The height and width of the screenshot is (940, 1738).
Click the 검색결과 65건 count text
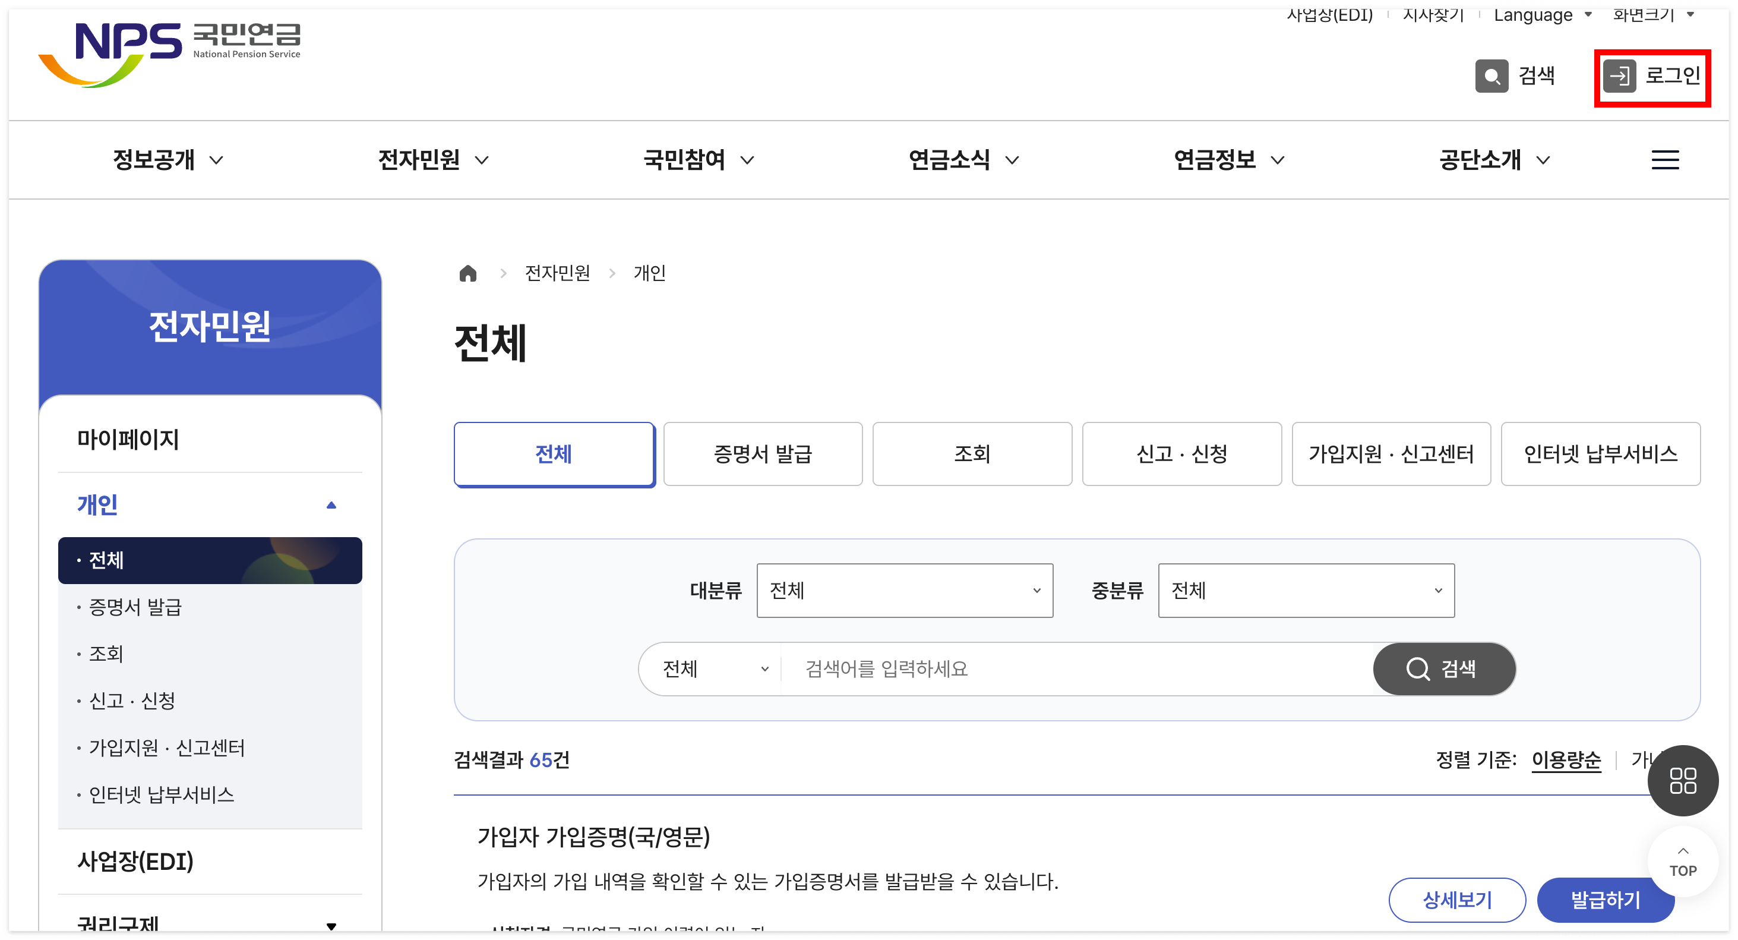(511, 761)
